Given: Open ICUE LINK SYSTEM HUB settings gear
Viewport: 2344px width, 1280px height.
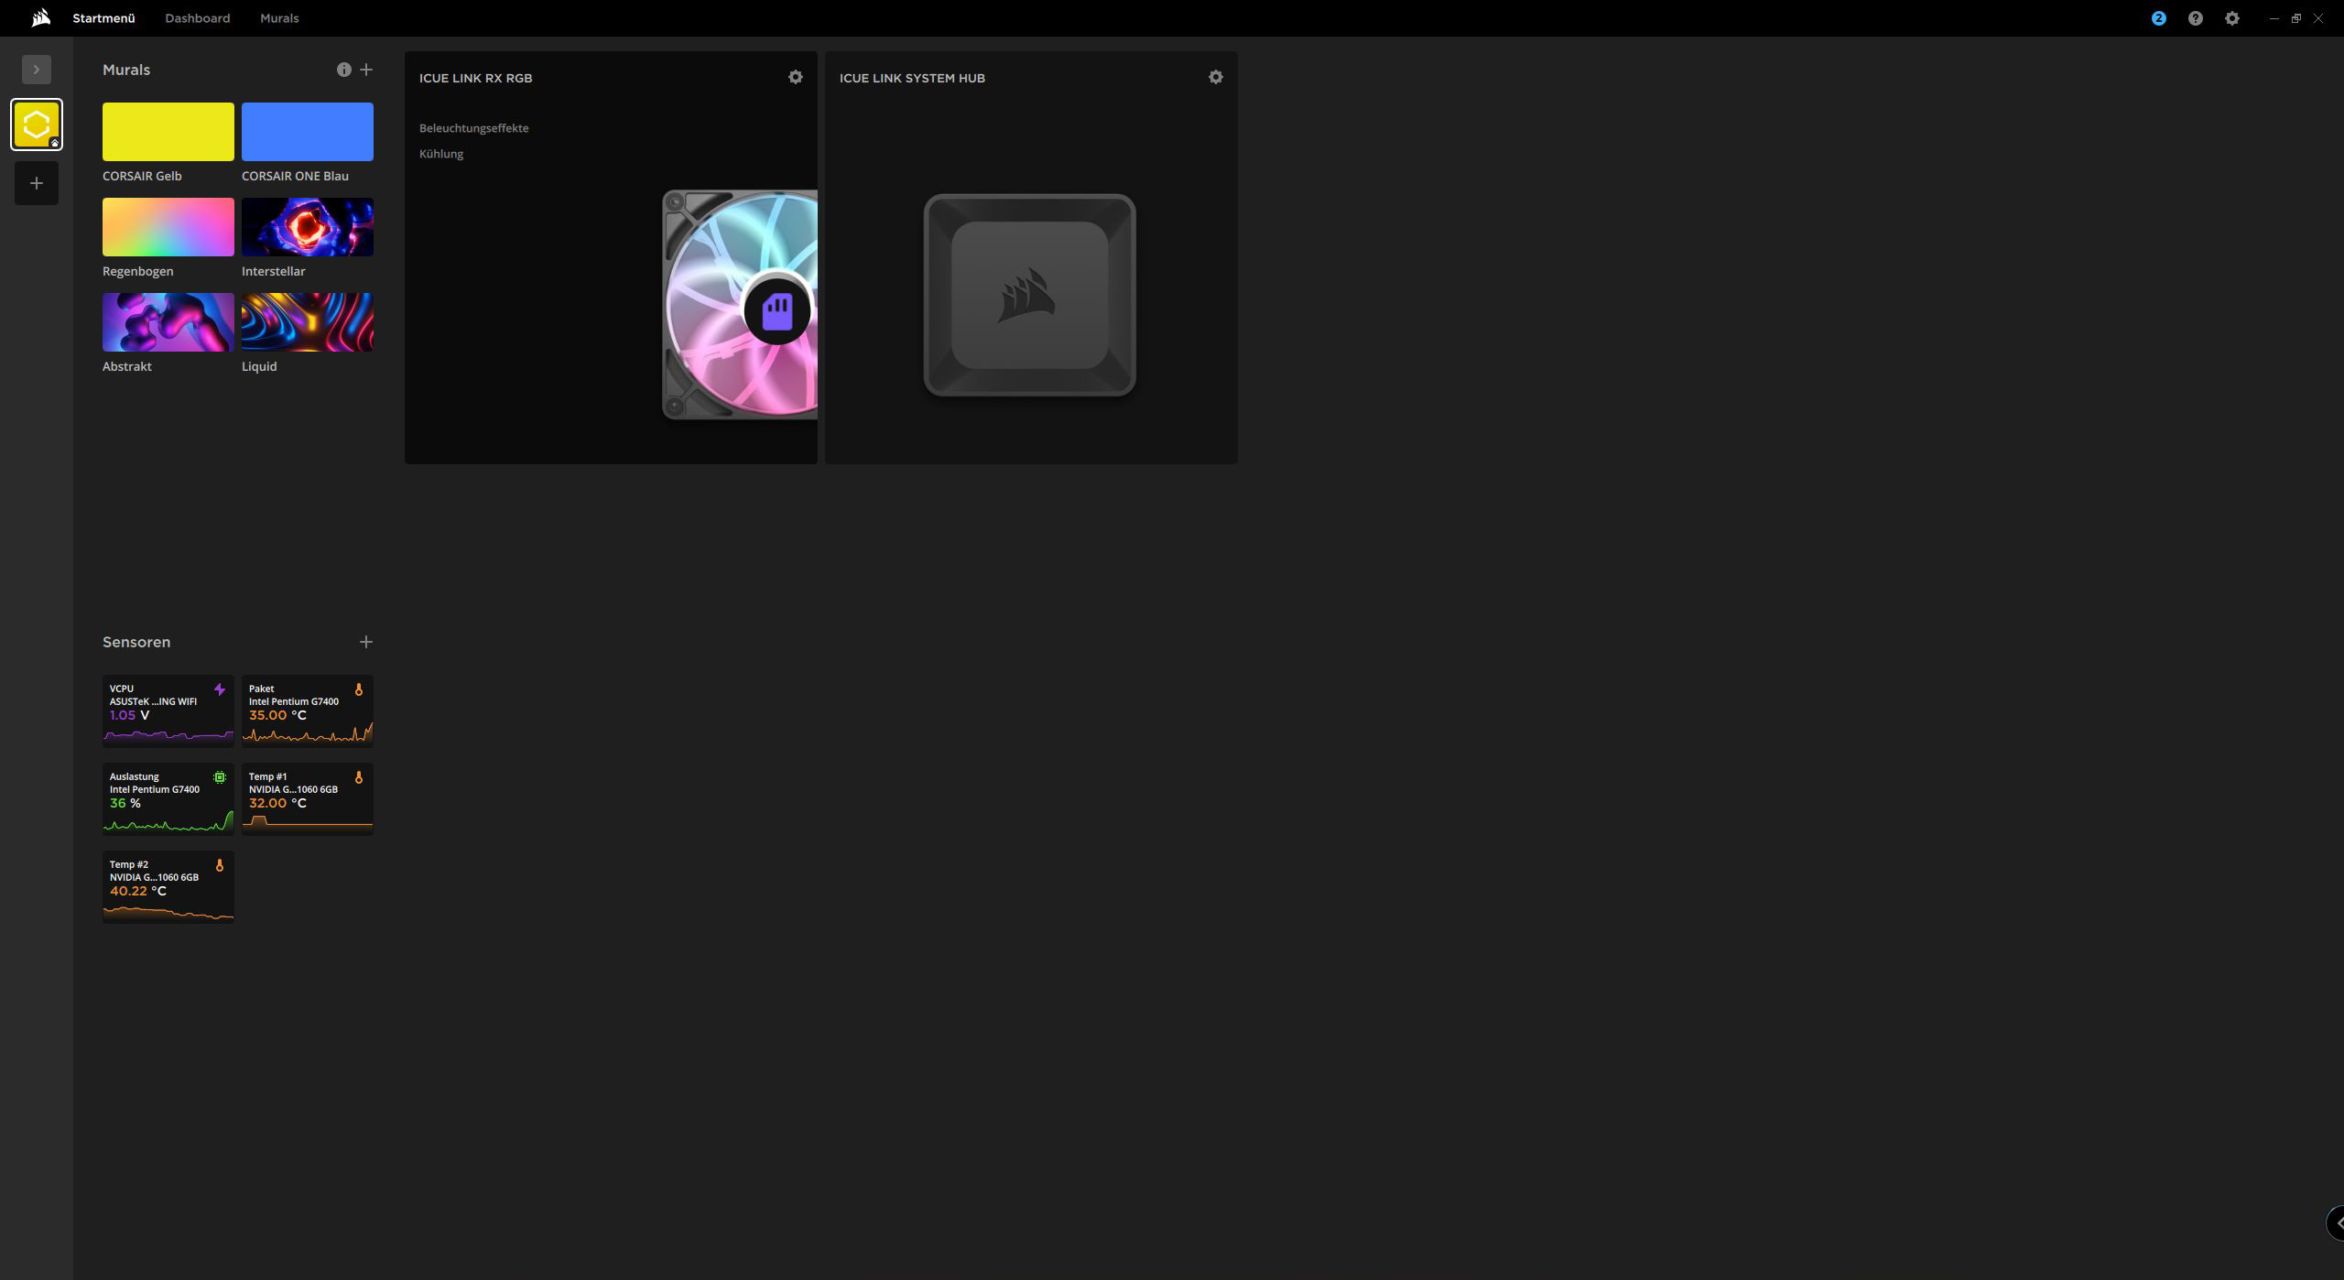Looking at the screenshot, I should pyautogui.click(x=1215, y=78).
